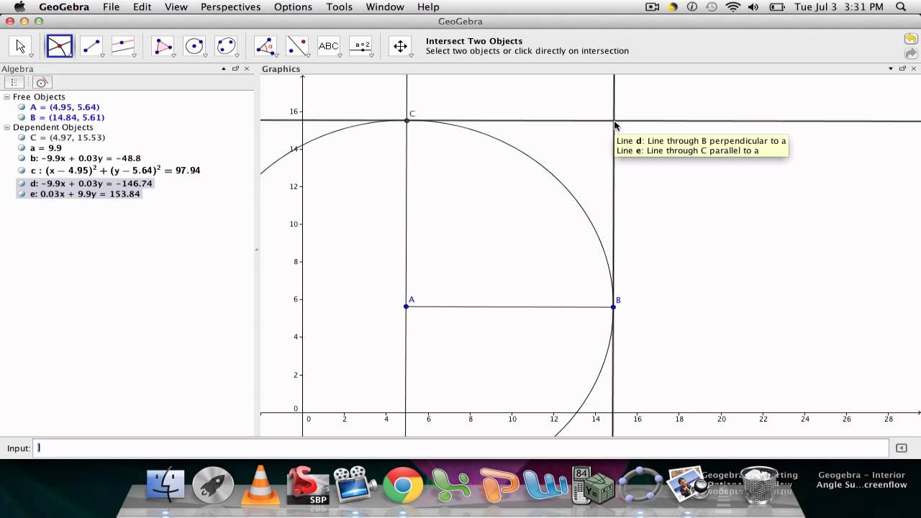Image resolution: width=921 pixels, height=518 pixels.
Task: Toggle Graphics panel style bar triangle
Action: (891, 69)
